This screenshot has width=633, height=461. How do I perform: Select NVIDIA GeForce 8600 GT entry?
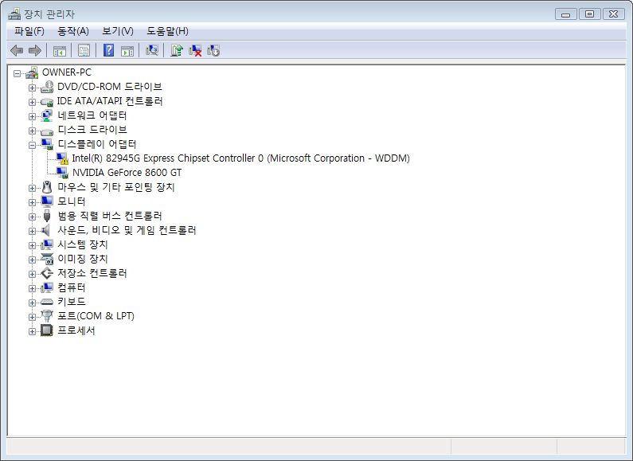coord(127,173)
